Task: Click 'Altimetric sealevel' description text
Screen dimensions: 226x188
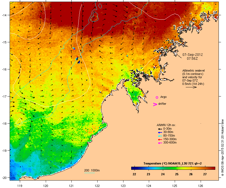Action: coord(193,70)
